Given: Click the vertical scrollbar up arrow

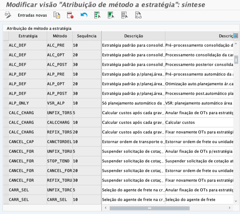Looking at the screenshot, I should coord(236,44).
